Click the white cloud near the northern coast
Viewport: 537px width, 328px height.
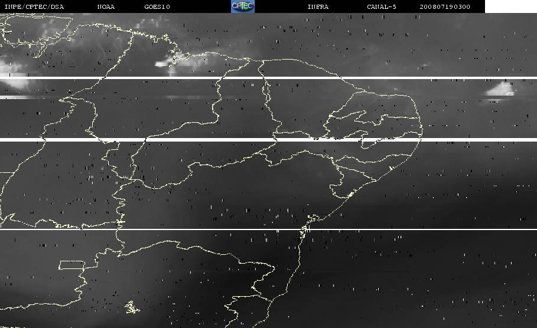tap(171, 61)
